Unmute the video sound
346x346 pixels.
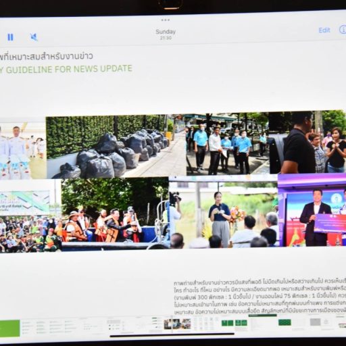[x=34, y=37]
